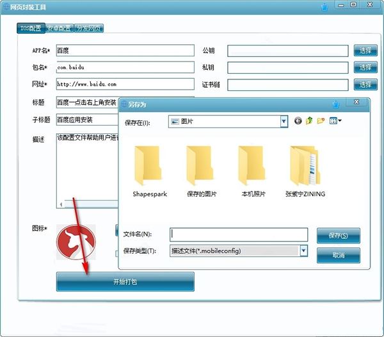Click the skin icon in main title bar
This screenshot has height=337, width=384.
[324, 7]
